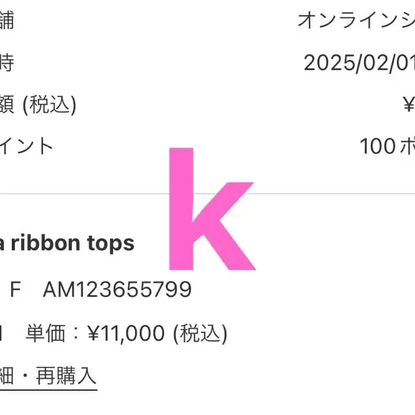Image resolution: width=415 pixels, height=415 pixels.
Task: Click the 時 date-time label
Action: point(6,63)
